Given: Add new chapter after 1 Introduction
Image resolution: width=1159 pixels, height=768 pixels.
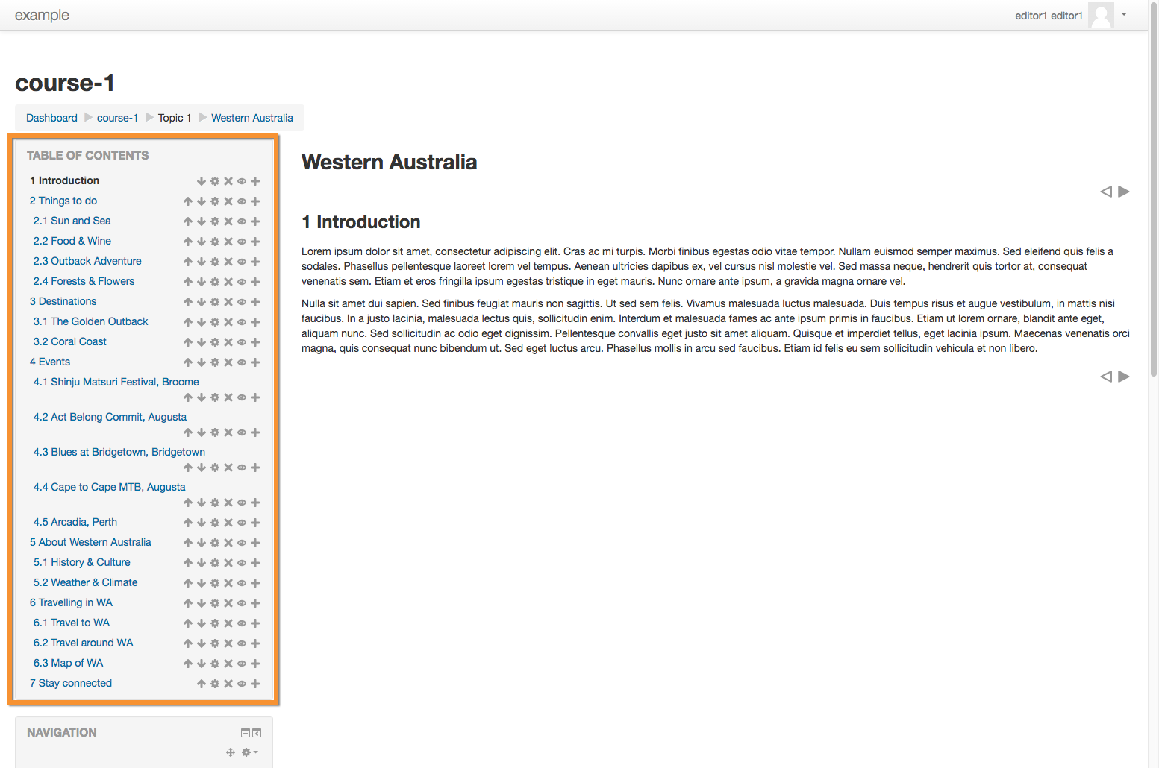Looking at the screenshot, I should click(x=255, y=181).
